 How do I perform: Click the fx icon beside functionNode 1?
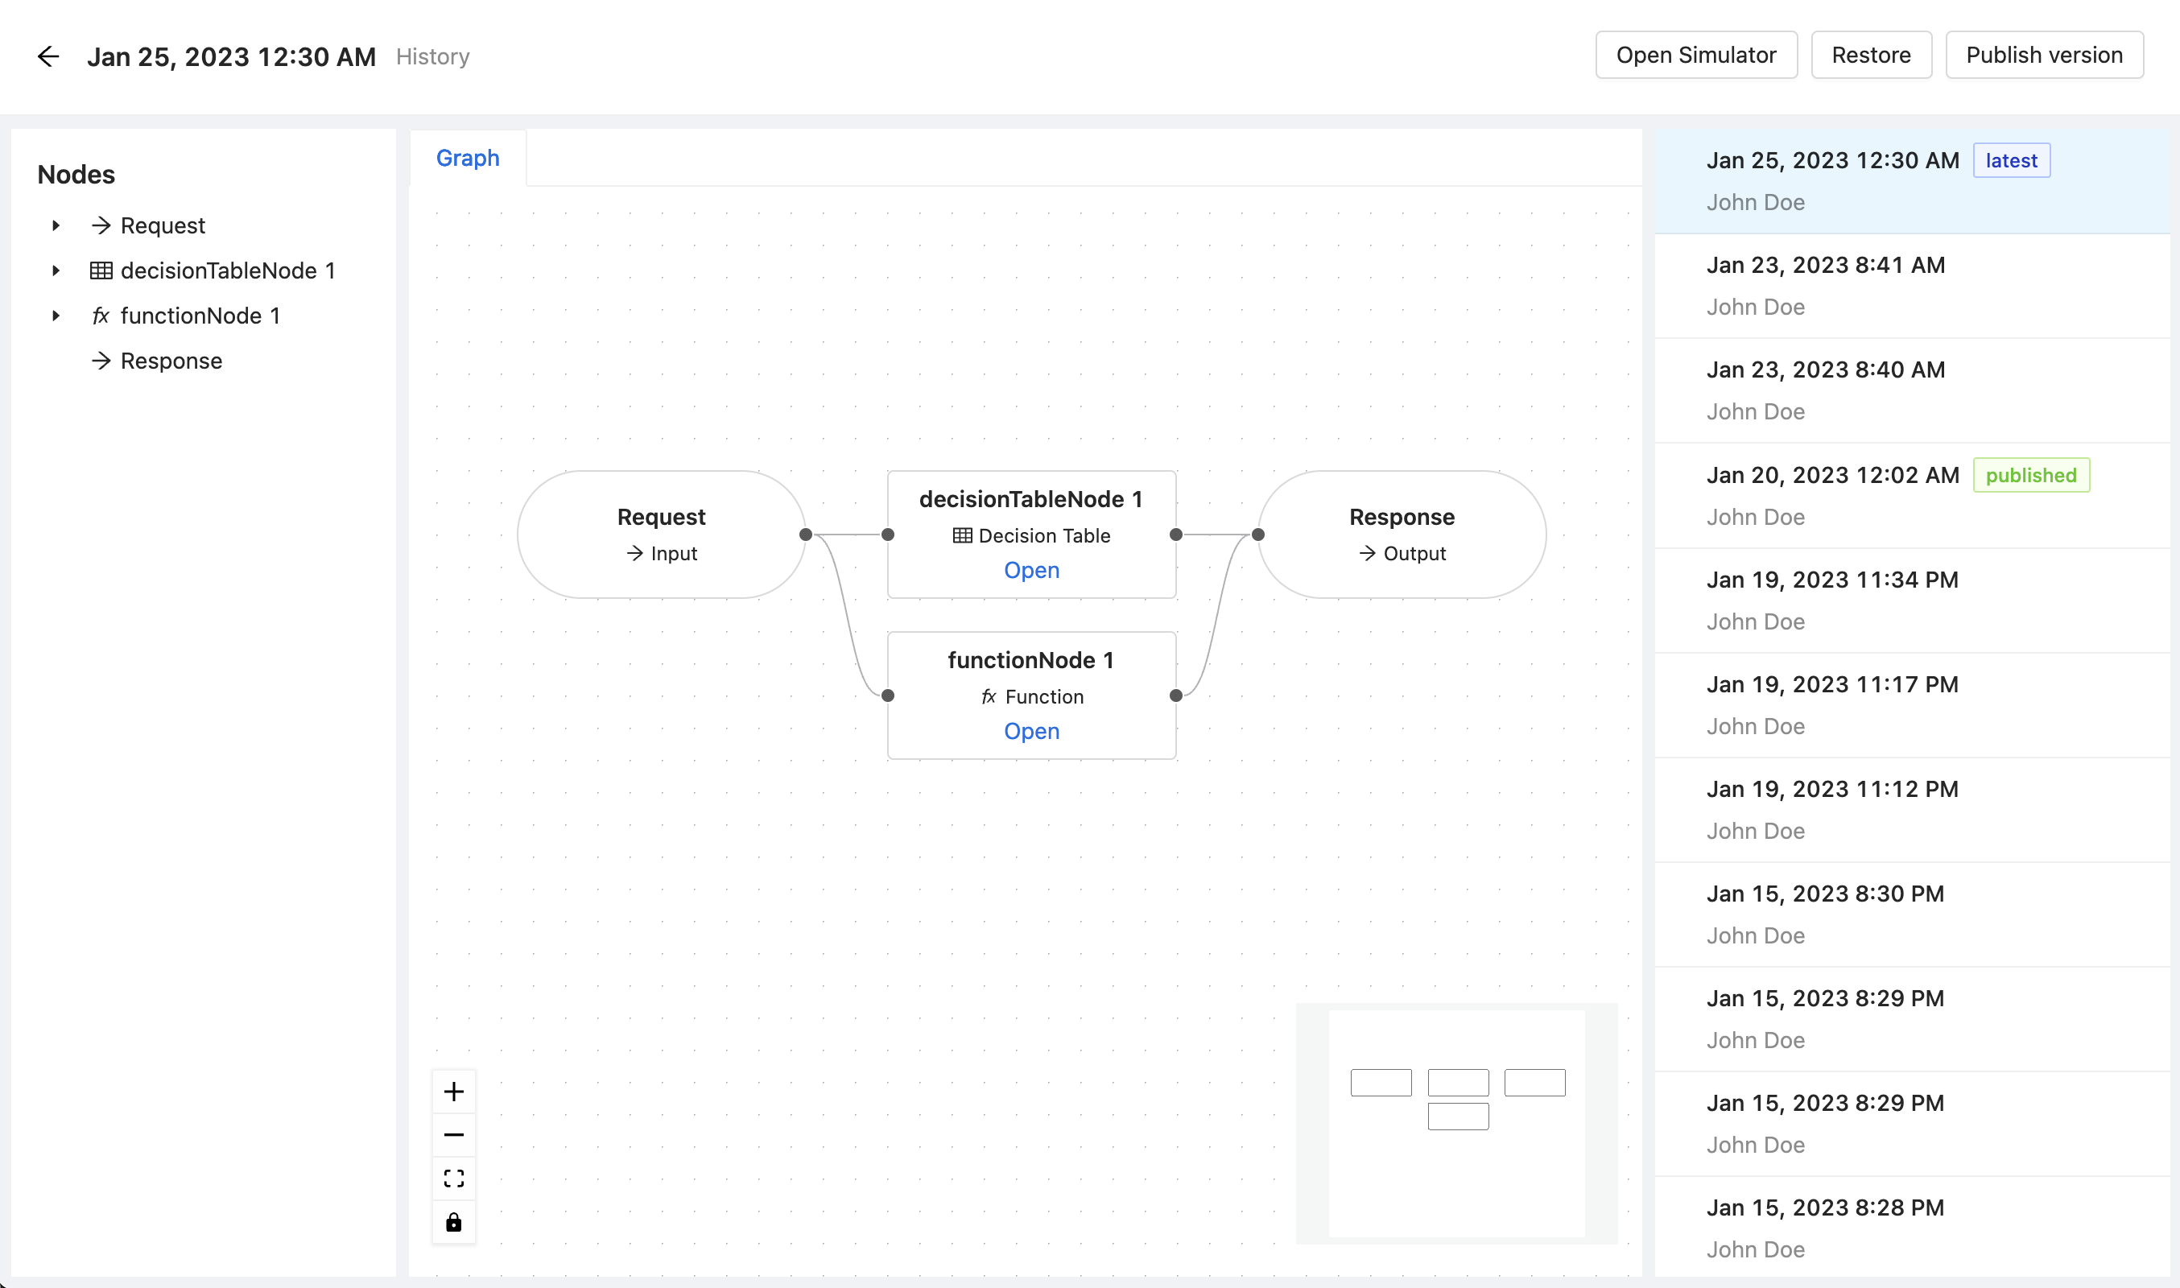101,316
